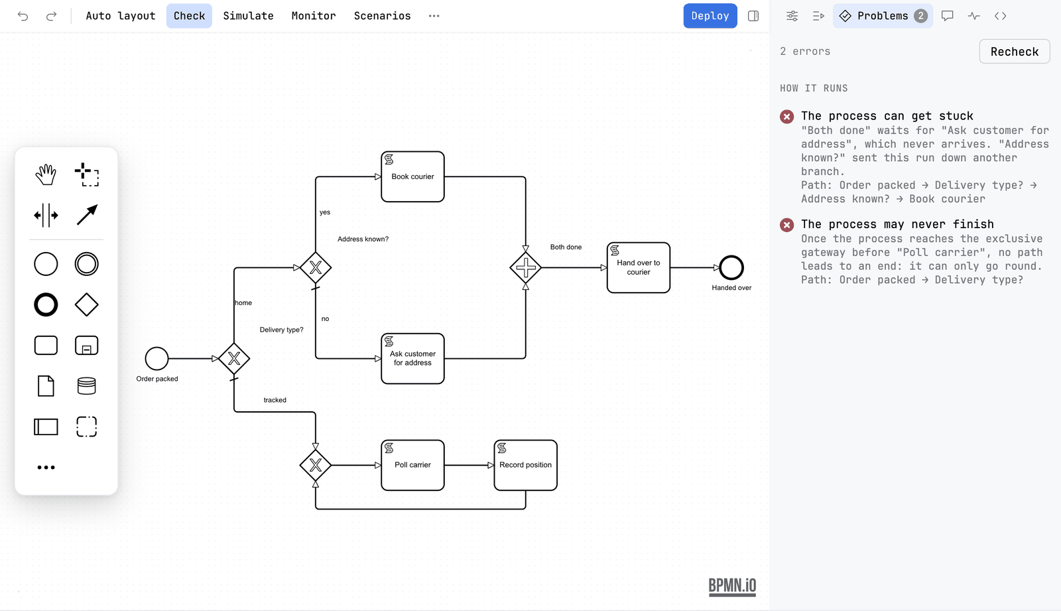The image size is (1061, 611).
Task: Select the Handed over end event
Action: click(731, 268)
